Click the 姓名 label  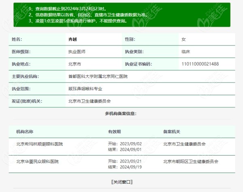(17, 39)
